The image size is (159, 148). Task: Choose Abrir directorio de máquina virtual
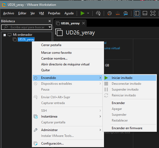[65, 64]
